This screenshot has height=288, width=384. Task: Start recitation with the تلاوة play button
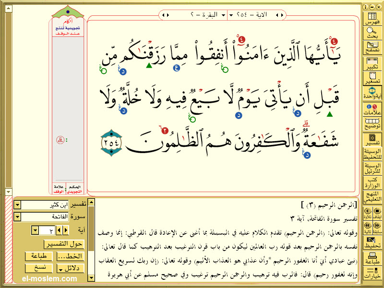click(x=368, y=213)
